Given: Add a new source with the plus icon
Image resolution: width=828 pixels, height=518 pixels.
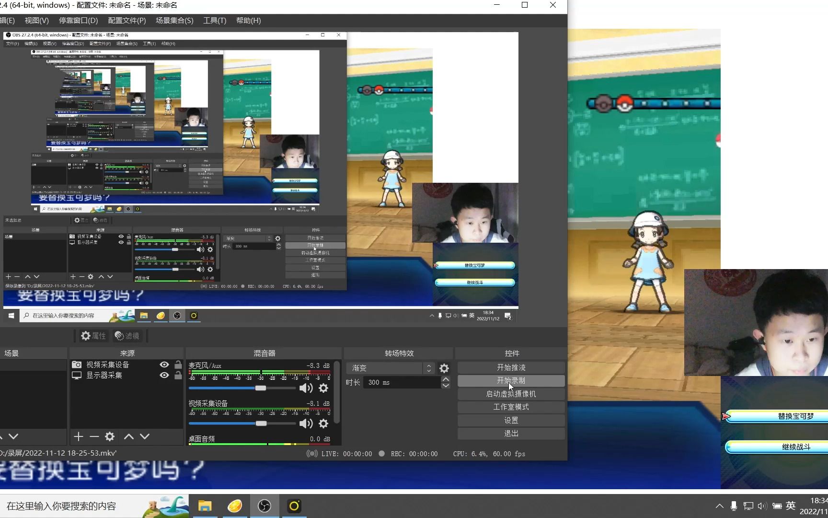Looking at the screenshot, I should [x=79, y=436].
